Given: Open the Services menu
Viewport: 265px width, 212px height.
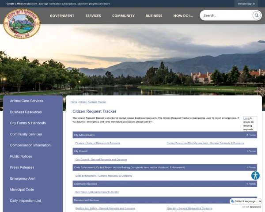Looking at the screenshot, I should click(x=93, y=16).
